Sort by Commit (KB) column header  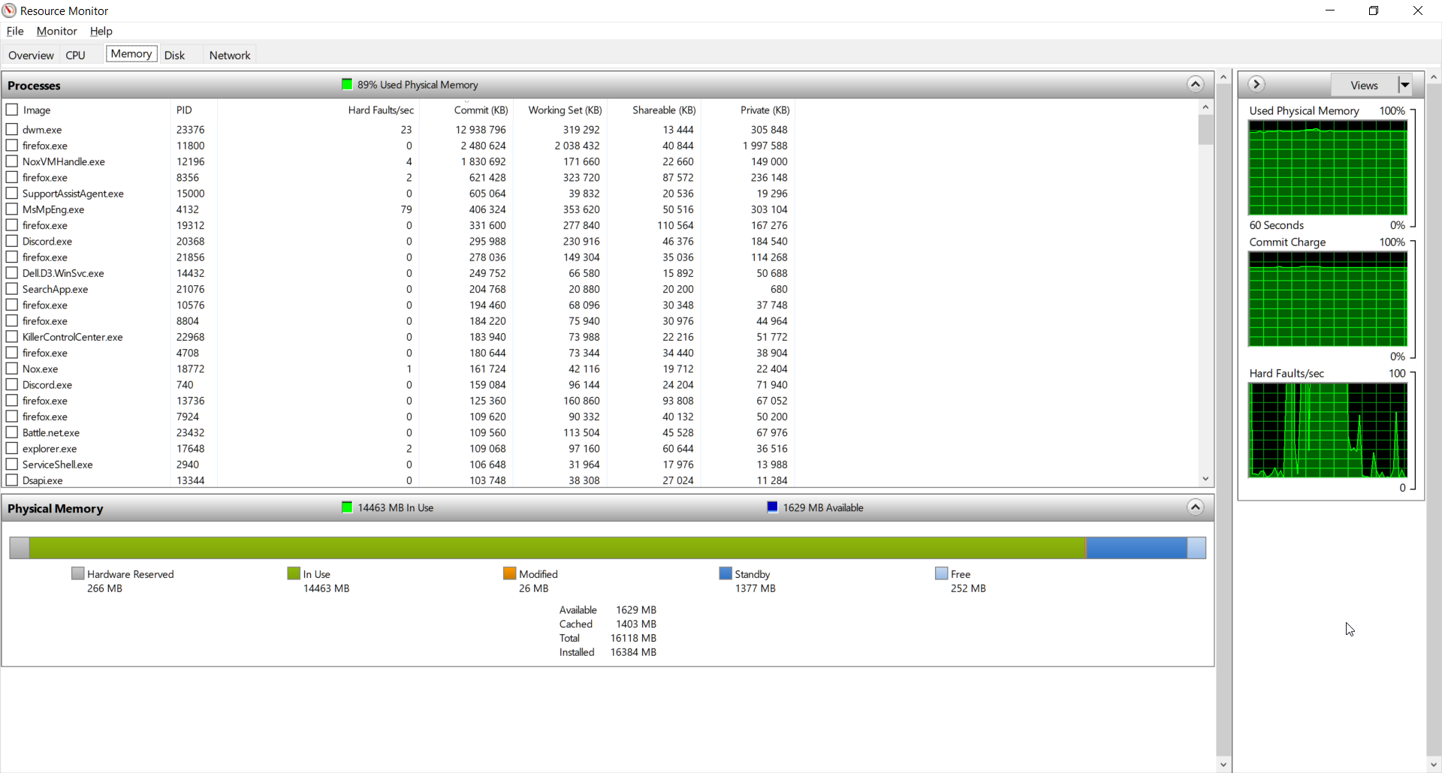[x=481, y=110]
